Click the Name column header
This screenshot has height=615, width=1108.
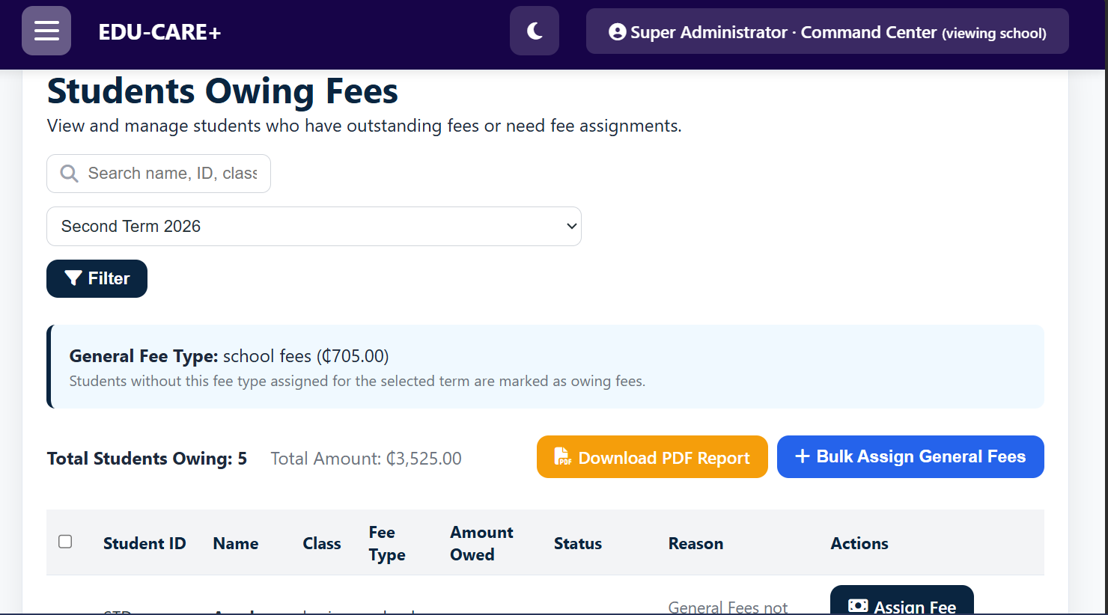(235, 543)
